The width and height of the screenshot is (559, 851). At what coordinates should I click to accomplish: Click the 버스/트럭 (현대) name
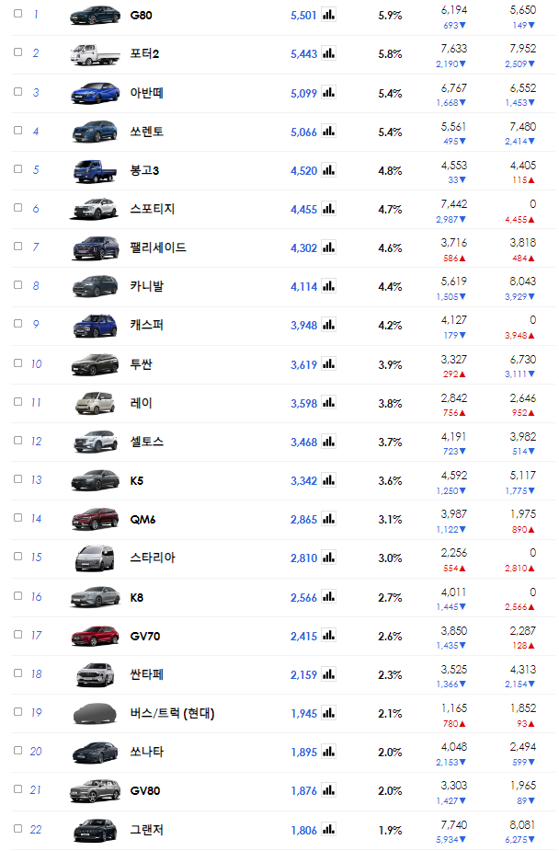click(173, 713)
